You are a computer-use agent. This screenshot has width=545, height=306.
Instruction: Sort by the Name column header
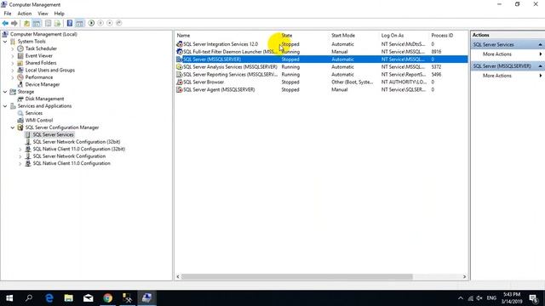pos(183,36)
